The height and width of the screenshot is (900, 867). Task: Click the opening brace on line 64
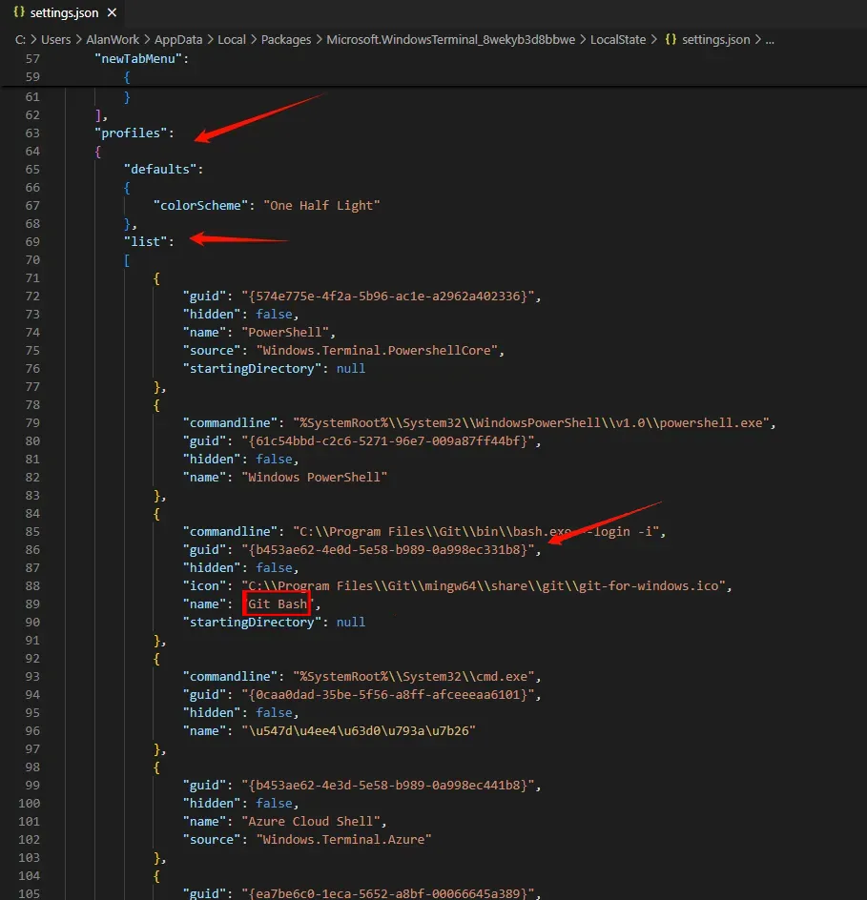[x=97, y=152]
